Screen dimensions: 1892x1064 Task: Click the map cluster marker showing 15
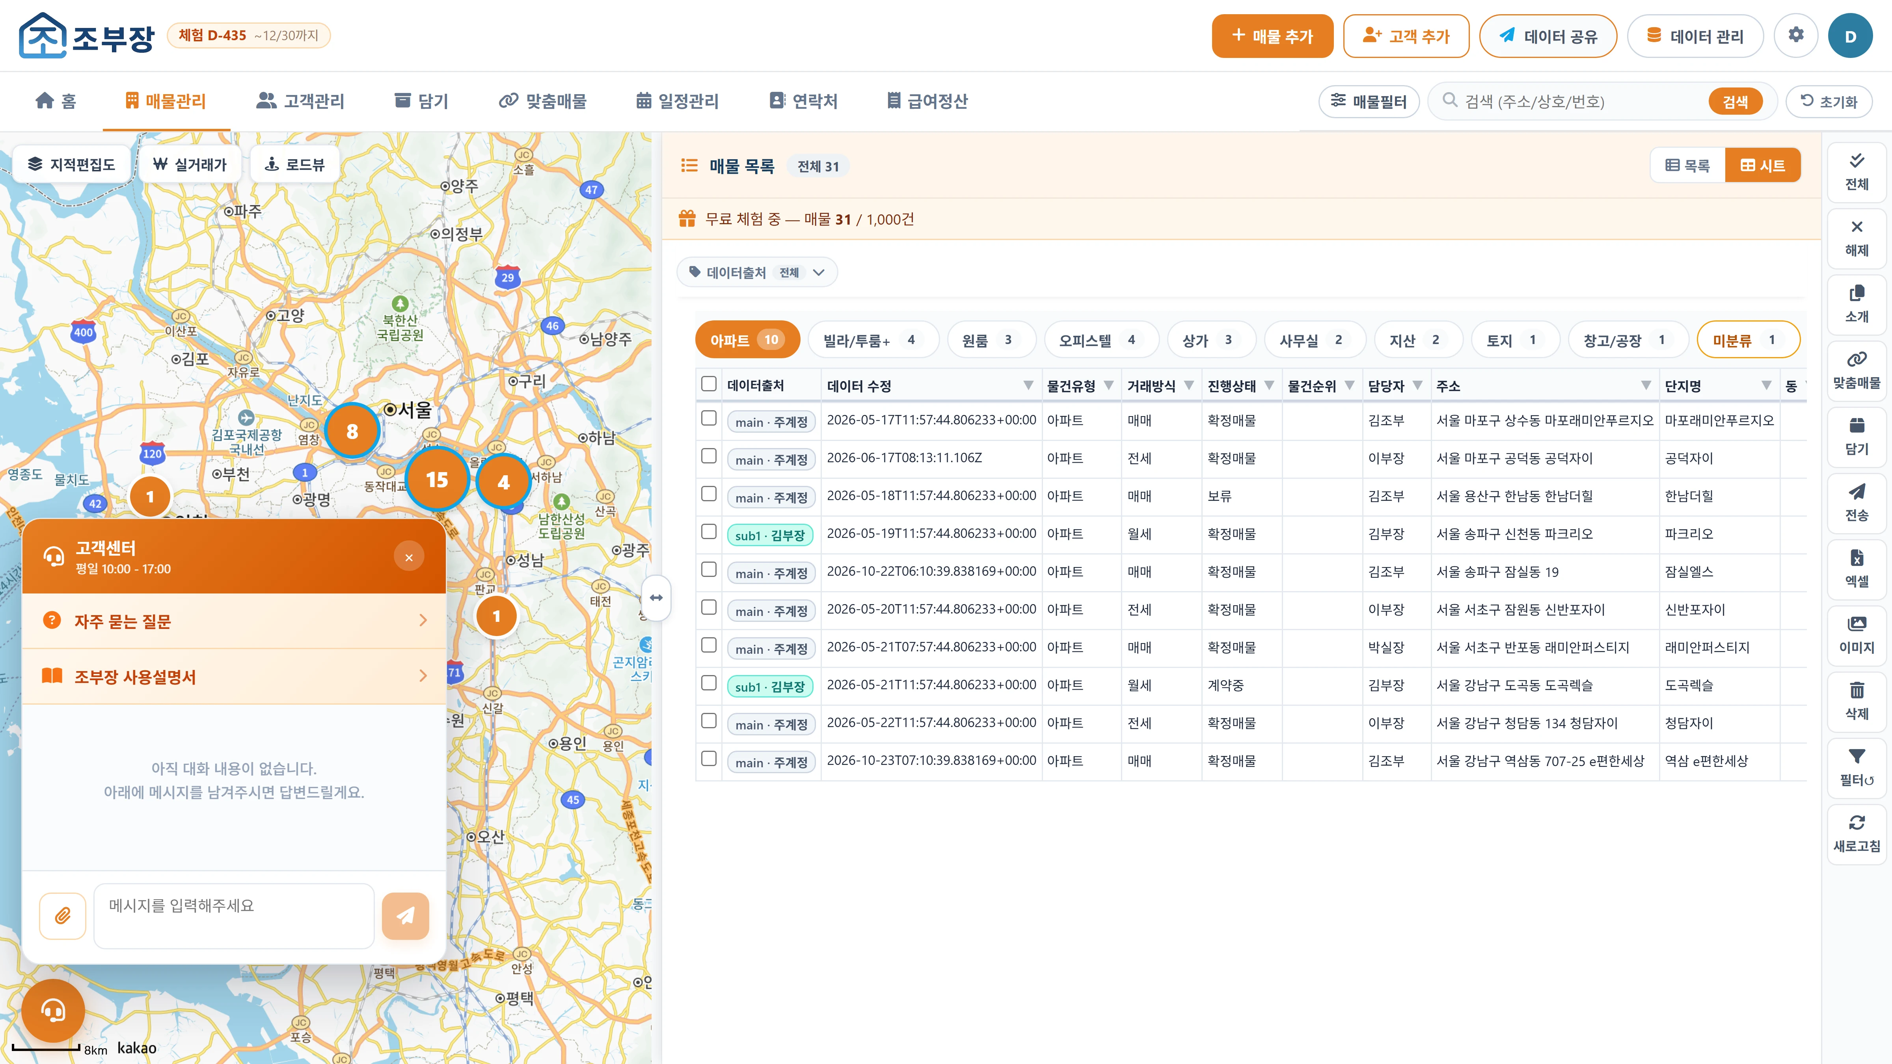(437, 480)
